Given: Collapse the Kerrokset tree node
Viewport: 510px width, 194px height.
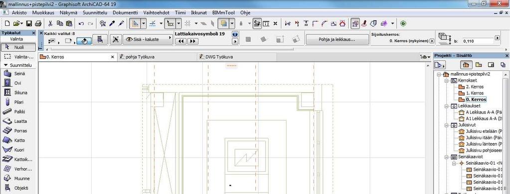Looking at the screenshot, I should pyautogui.click(x=447, y=81).
